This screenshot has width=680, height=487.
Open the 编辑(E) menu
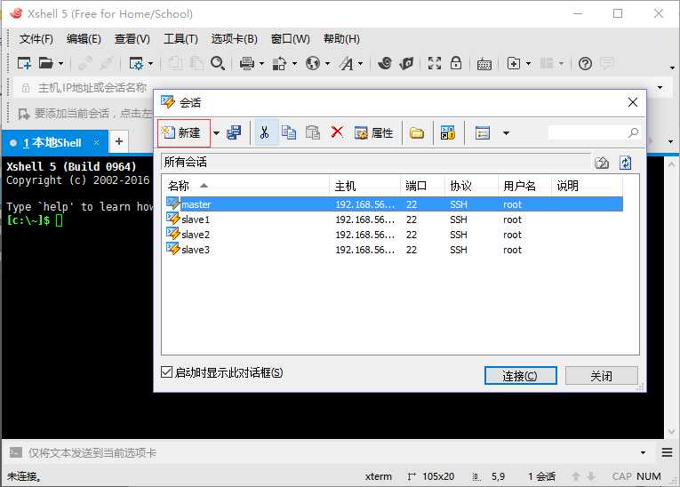[84, 39]
